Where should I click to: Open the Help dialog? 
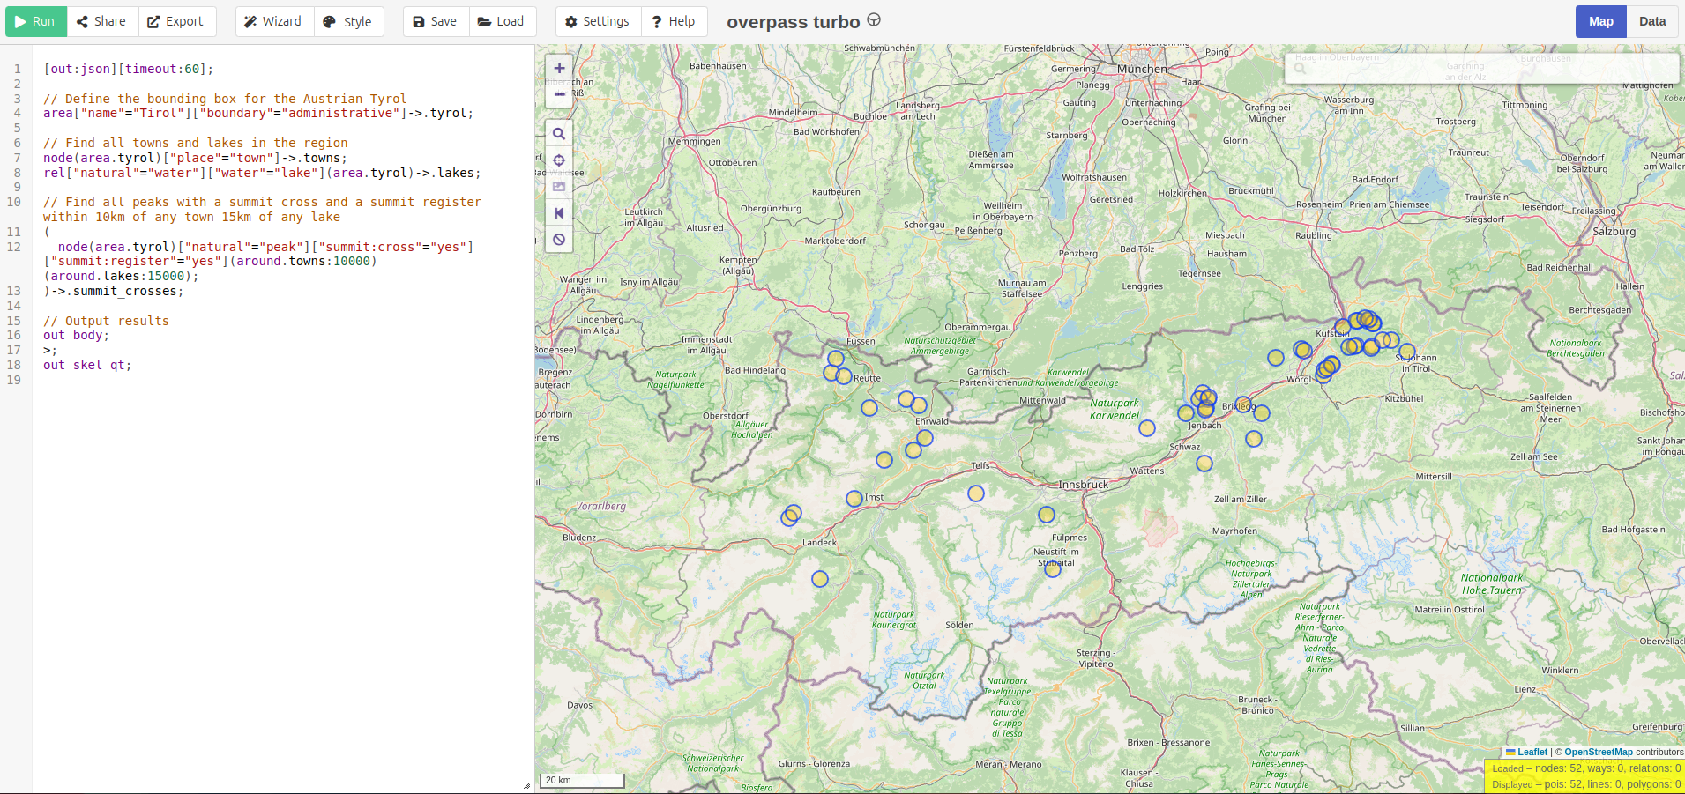click(x=674, y=21)
